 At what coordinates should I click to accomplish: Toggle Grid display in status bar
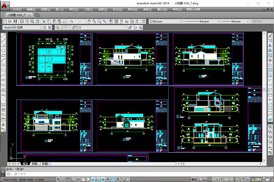[68, 179]
